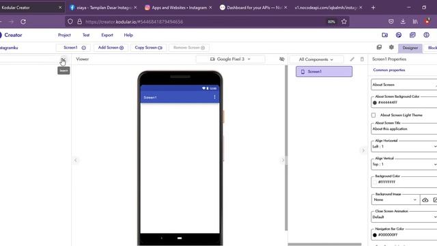Edit the About Screen Title field

pyautogui.click(x=404, y=128)
